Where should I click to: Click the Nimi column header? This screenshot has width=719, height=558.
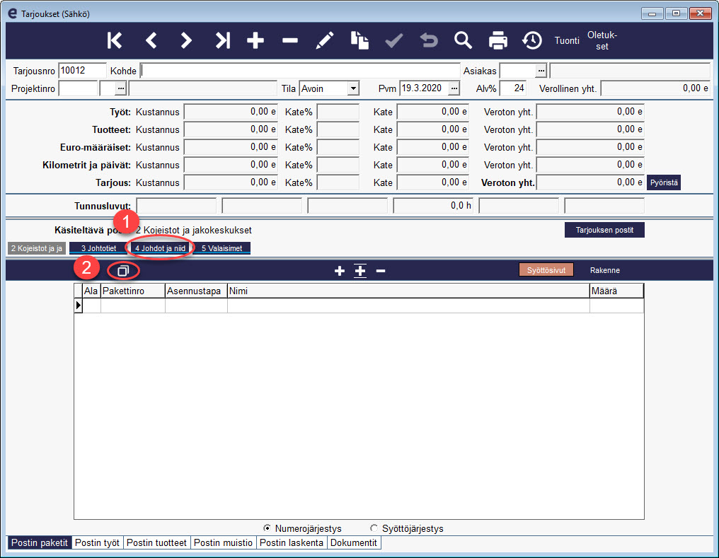tap(408, 291)
